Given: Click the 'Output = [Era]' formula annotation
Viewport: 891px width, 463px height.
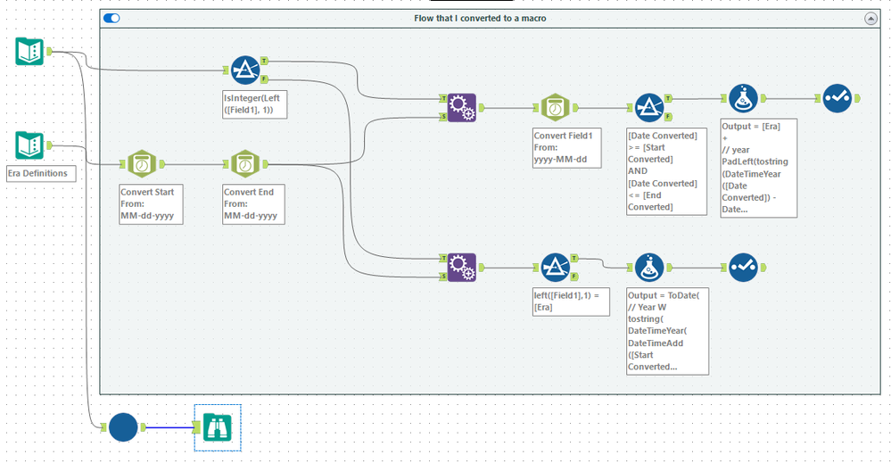Looking at the screenshot, I should point(759,168).
